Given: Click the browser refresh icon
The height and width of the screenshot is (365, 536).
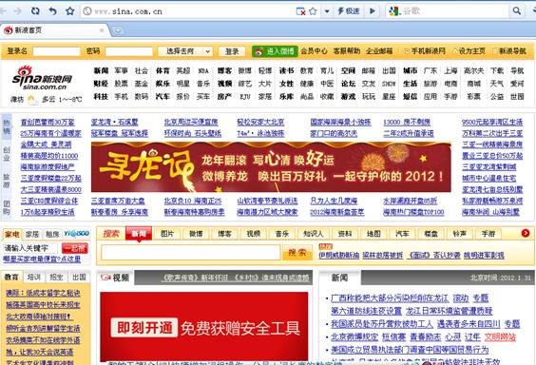Looking at the screenshot, I should (35, 11).
